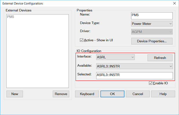Select PM5 in External Devices list
The height and width of the screenshot is (115, 179).
10,17
